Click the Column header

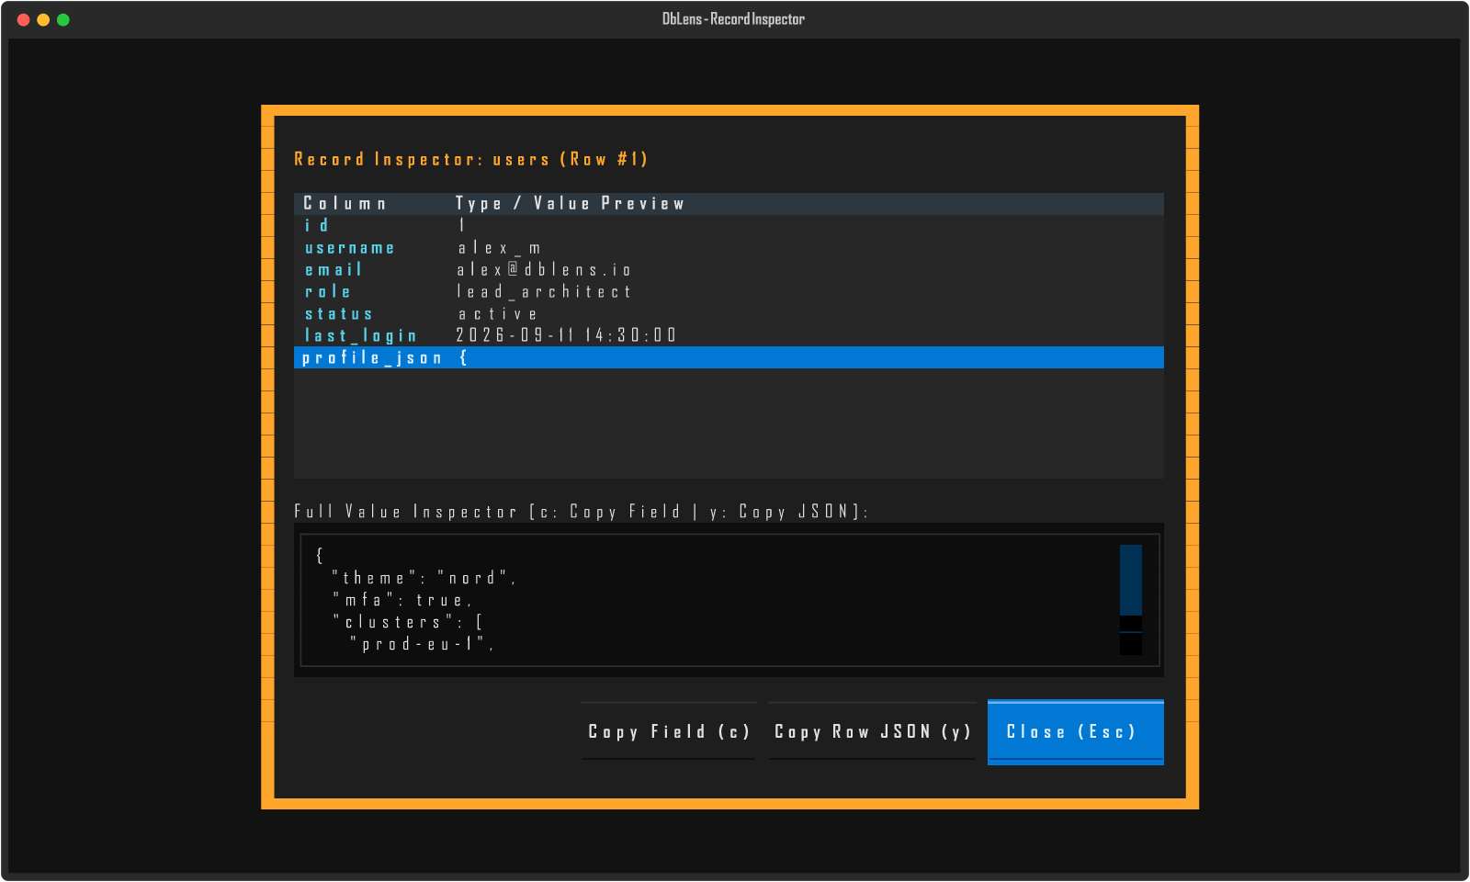click(345, 203)
